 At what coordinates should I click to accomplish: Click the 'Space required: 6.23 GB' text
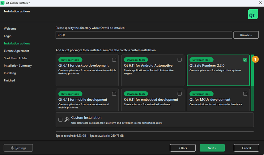[71, 136]
